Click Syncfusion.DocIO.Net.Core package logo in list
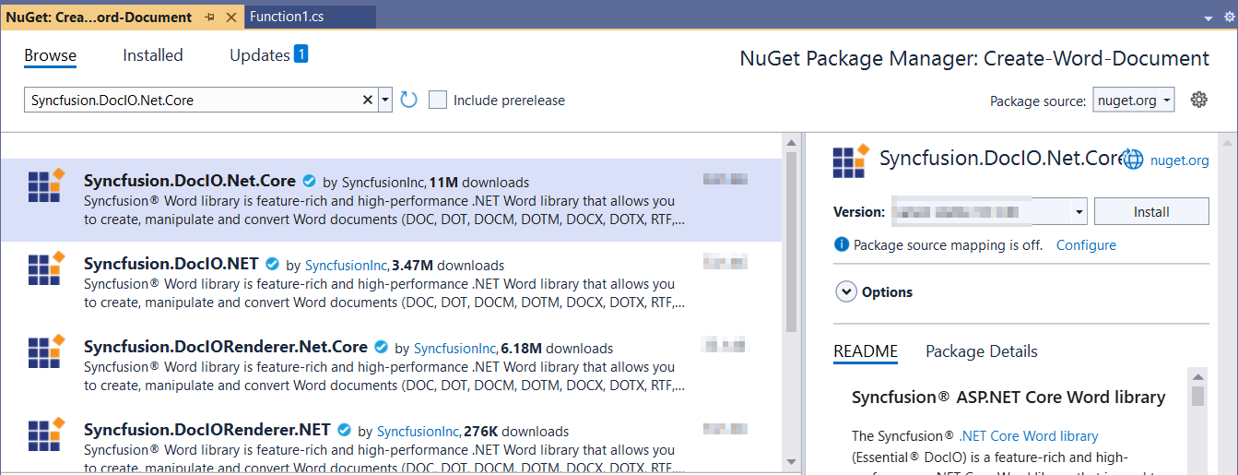 45,185
